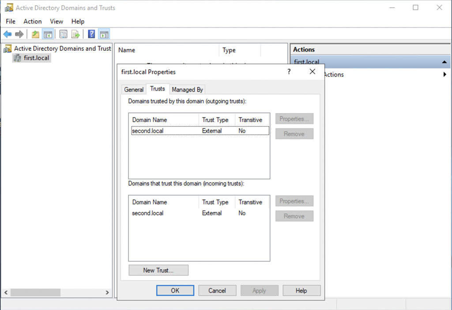Screen dimensions: 452x310
Task: Click Transitive header in incoming trusts
Action: point(252,202)
